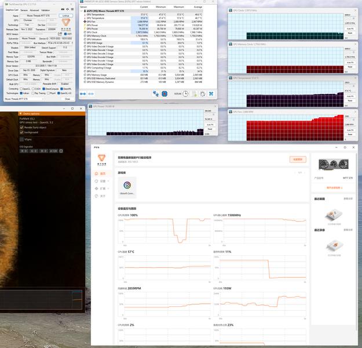Toggle the PhysX checkbox in GPU-Z

(48, 93)
